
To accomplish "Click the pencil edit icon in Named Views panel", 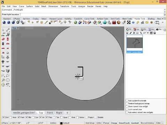I will [x=130, y=33].
